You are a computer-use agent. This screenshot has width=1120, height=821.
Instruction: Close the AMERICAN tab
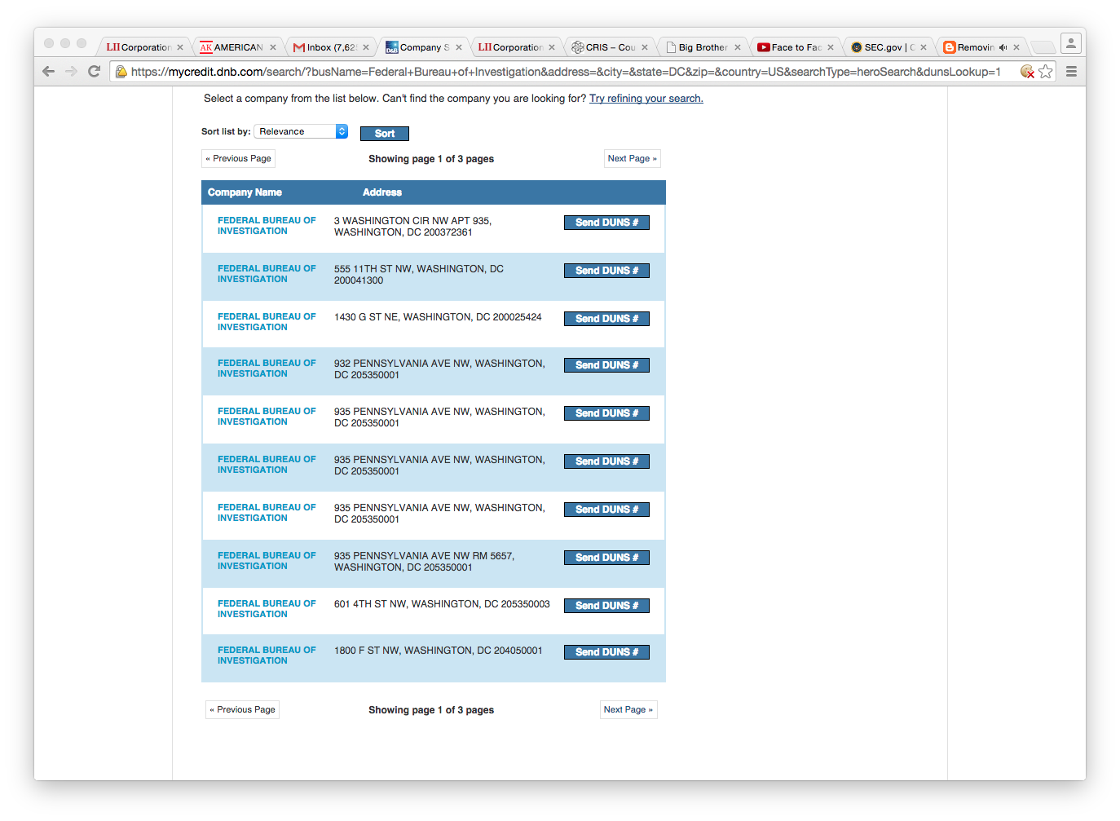273,47
